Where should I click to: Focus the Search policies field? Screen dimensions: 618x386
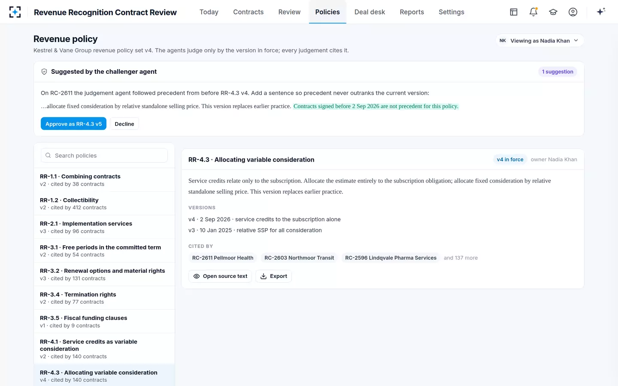tap(104, 155)
